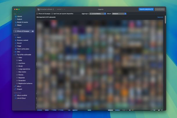Select the Album sidebar row
177x118 pixels.
(24, 86)
